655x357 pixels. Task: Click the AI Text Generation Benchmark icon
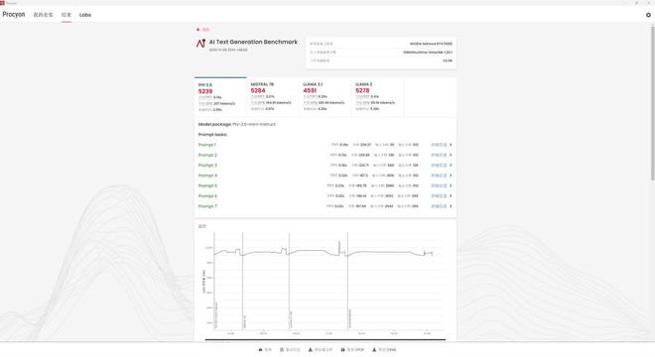click(200, 43)
